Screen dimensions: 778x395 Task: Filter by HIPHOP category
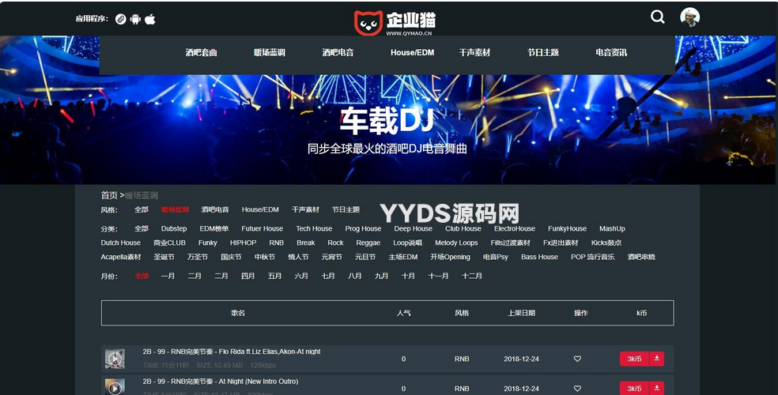[244, 243]
